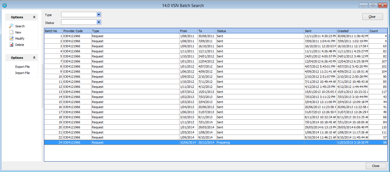Screen dimensions: 390x172
Task: Maximize the VSN Batch Search window
Action: [373, 5]
